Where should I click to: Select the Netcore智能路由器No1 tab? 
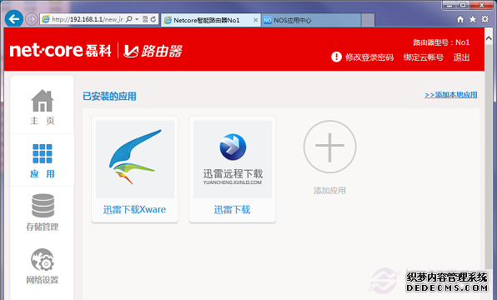coord(211,20)
